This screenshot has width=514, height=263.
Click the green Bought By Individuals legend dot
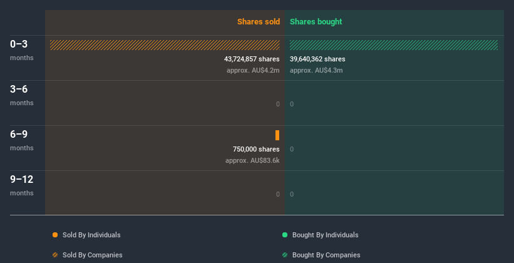[x=285, y=235]
